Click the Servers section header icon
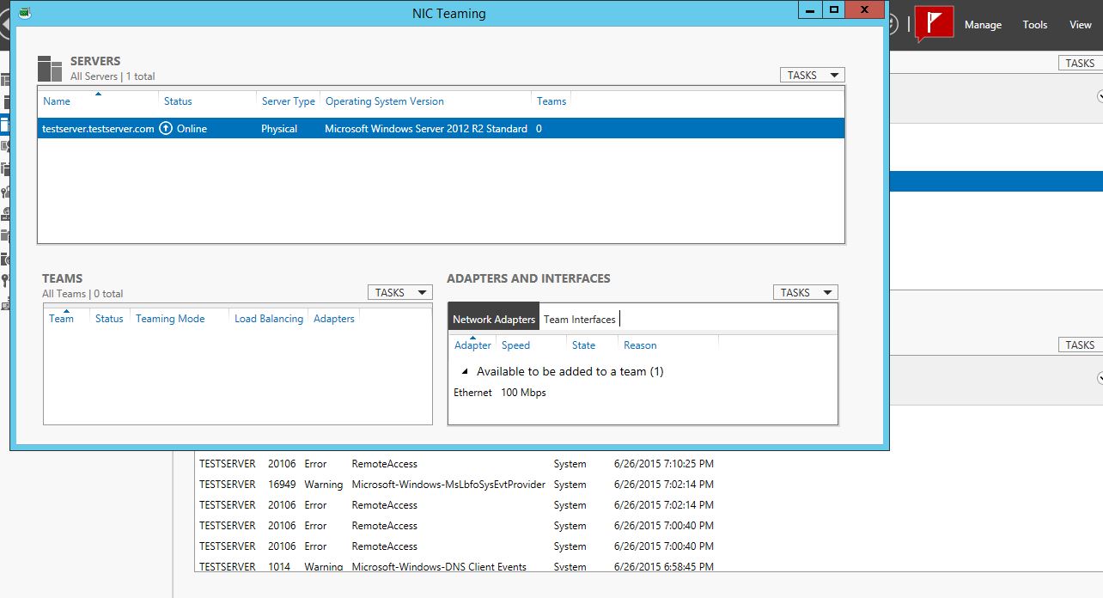1103x598 pixels. click(50, 69)
